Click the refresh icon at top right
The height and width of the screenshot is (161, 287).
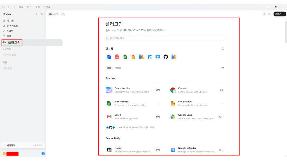(263, 14)
